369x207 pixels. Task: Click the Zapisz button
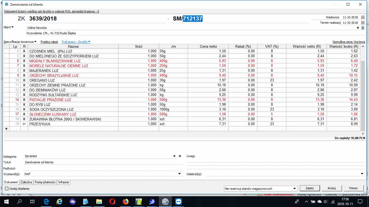click(310, 188)
